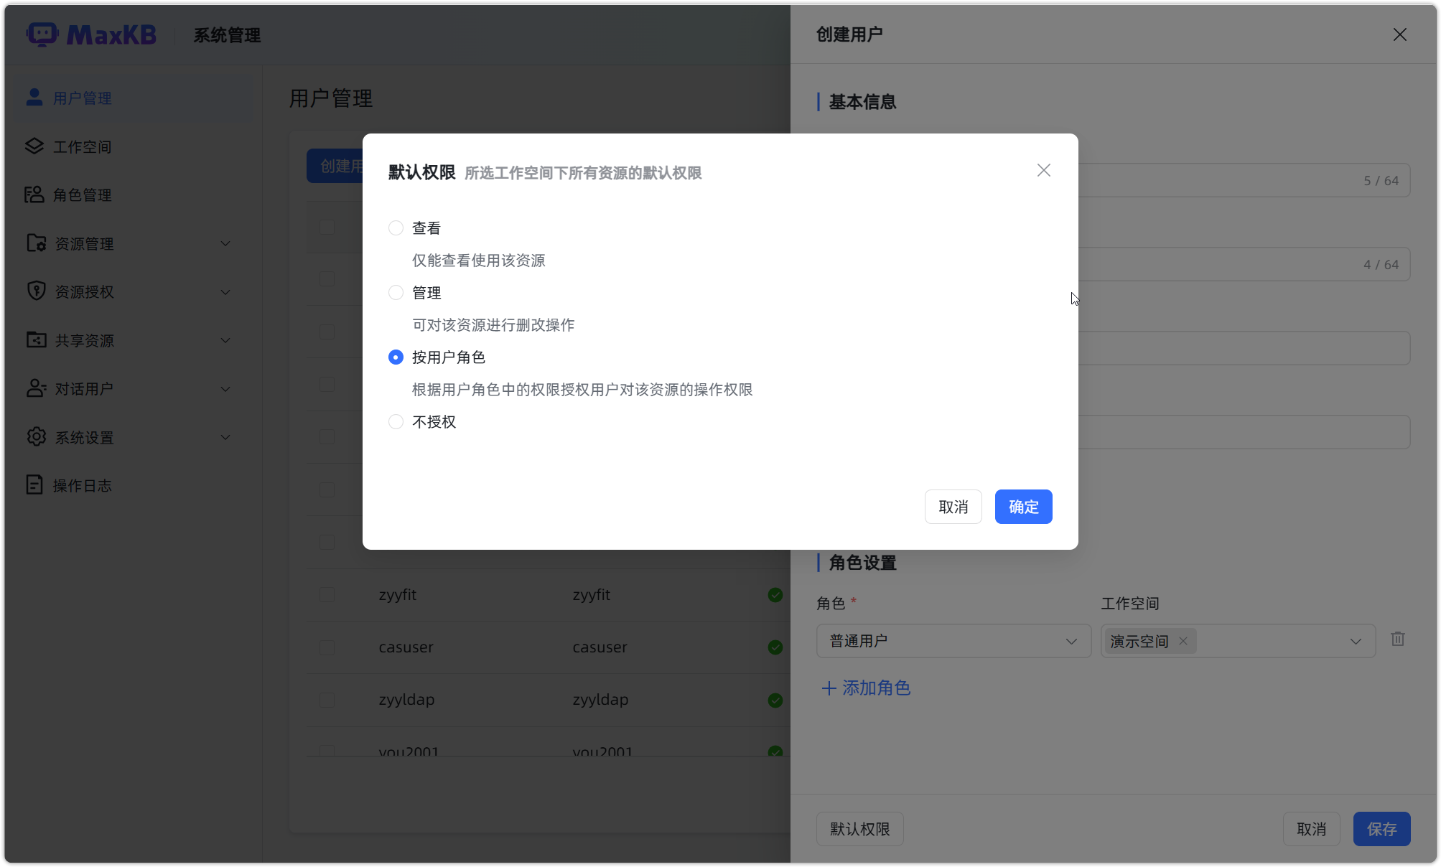Image resolution: width=1441 pixels, height=867 pixels.
Task: Expand the 系统设置 sidebar menu
Action: [x=225, y=436]
